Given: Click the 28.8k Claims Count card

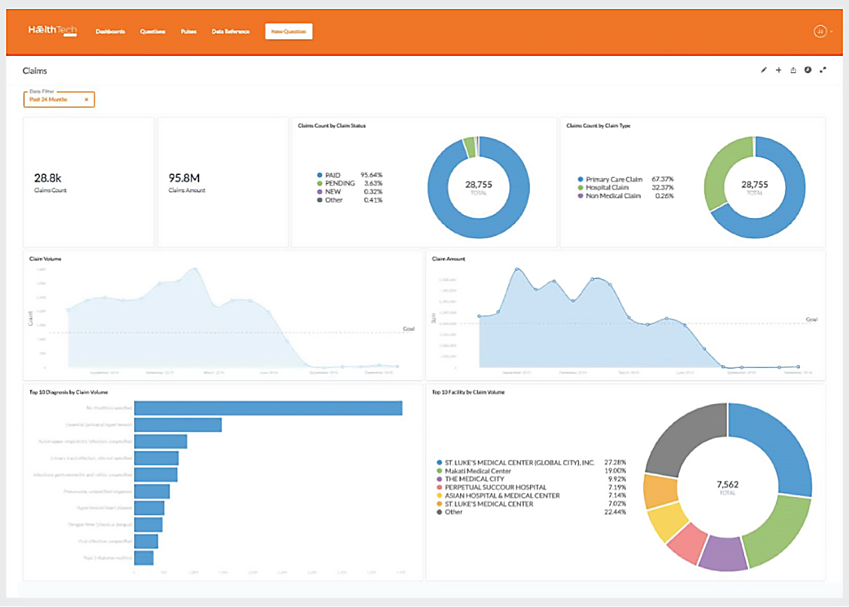Looking at the screenshot, I should point(88,182).
